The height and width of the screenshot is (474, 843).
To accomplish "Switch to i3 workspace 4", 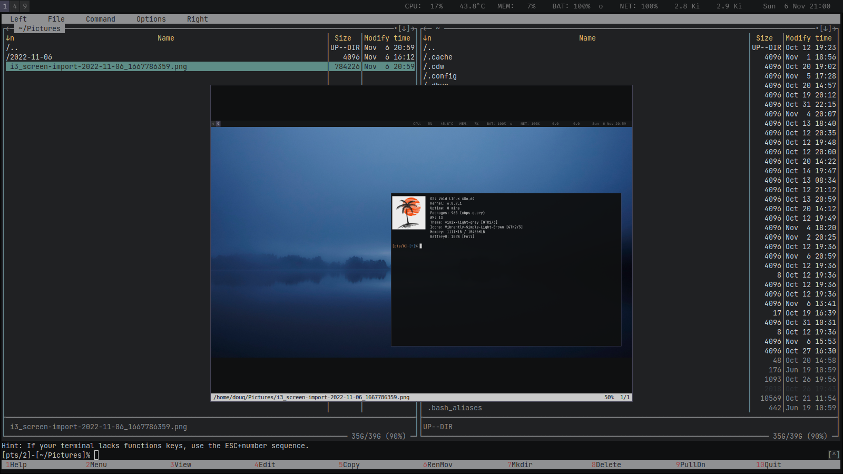I will tap(15, 6).
